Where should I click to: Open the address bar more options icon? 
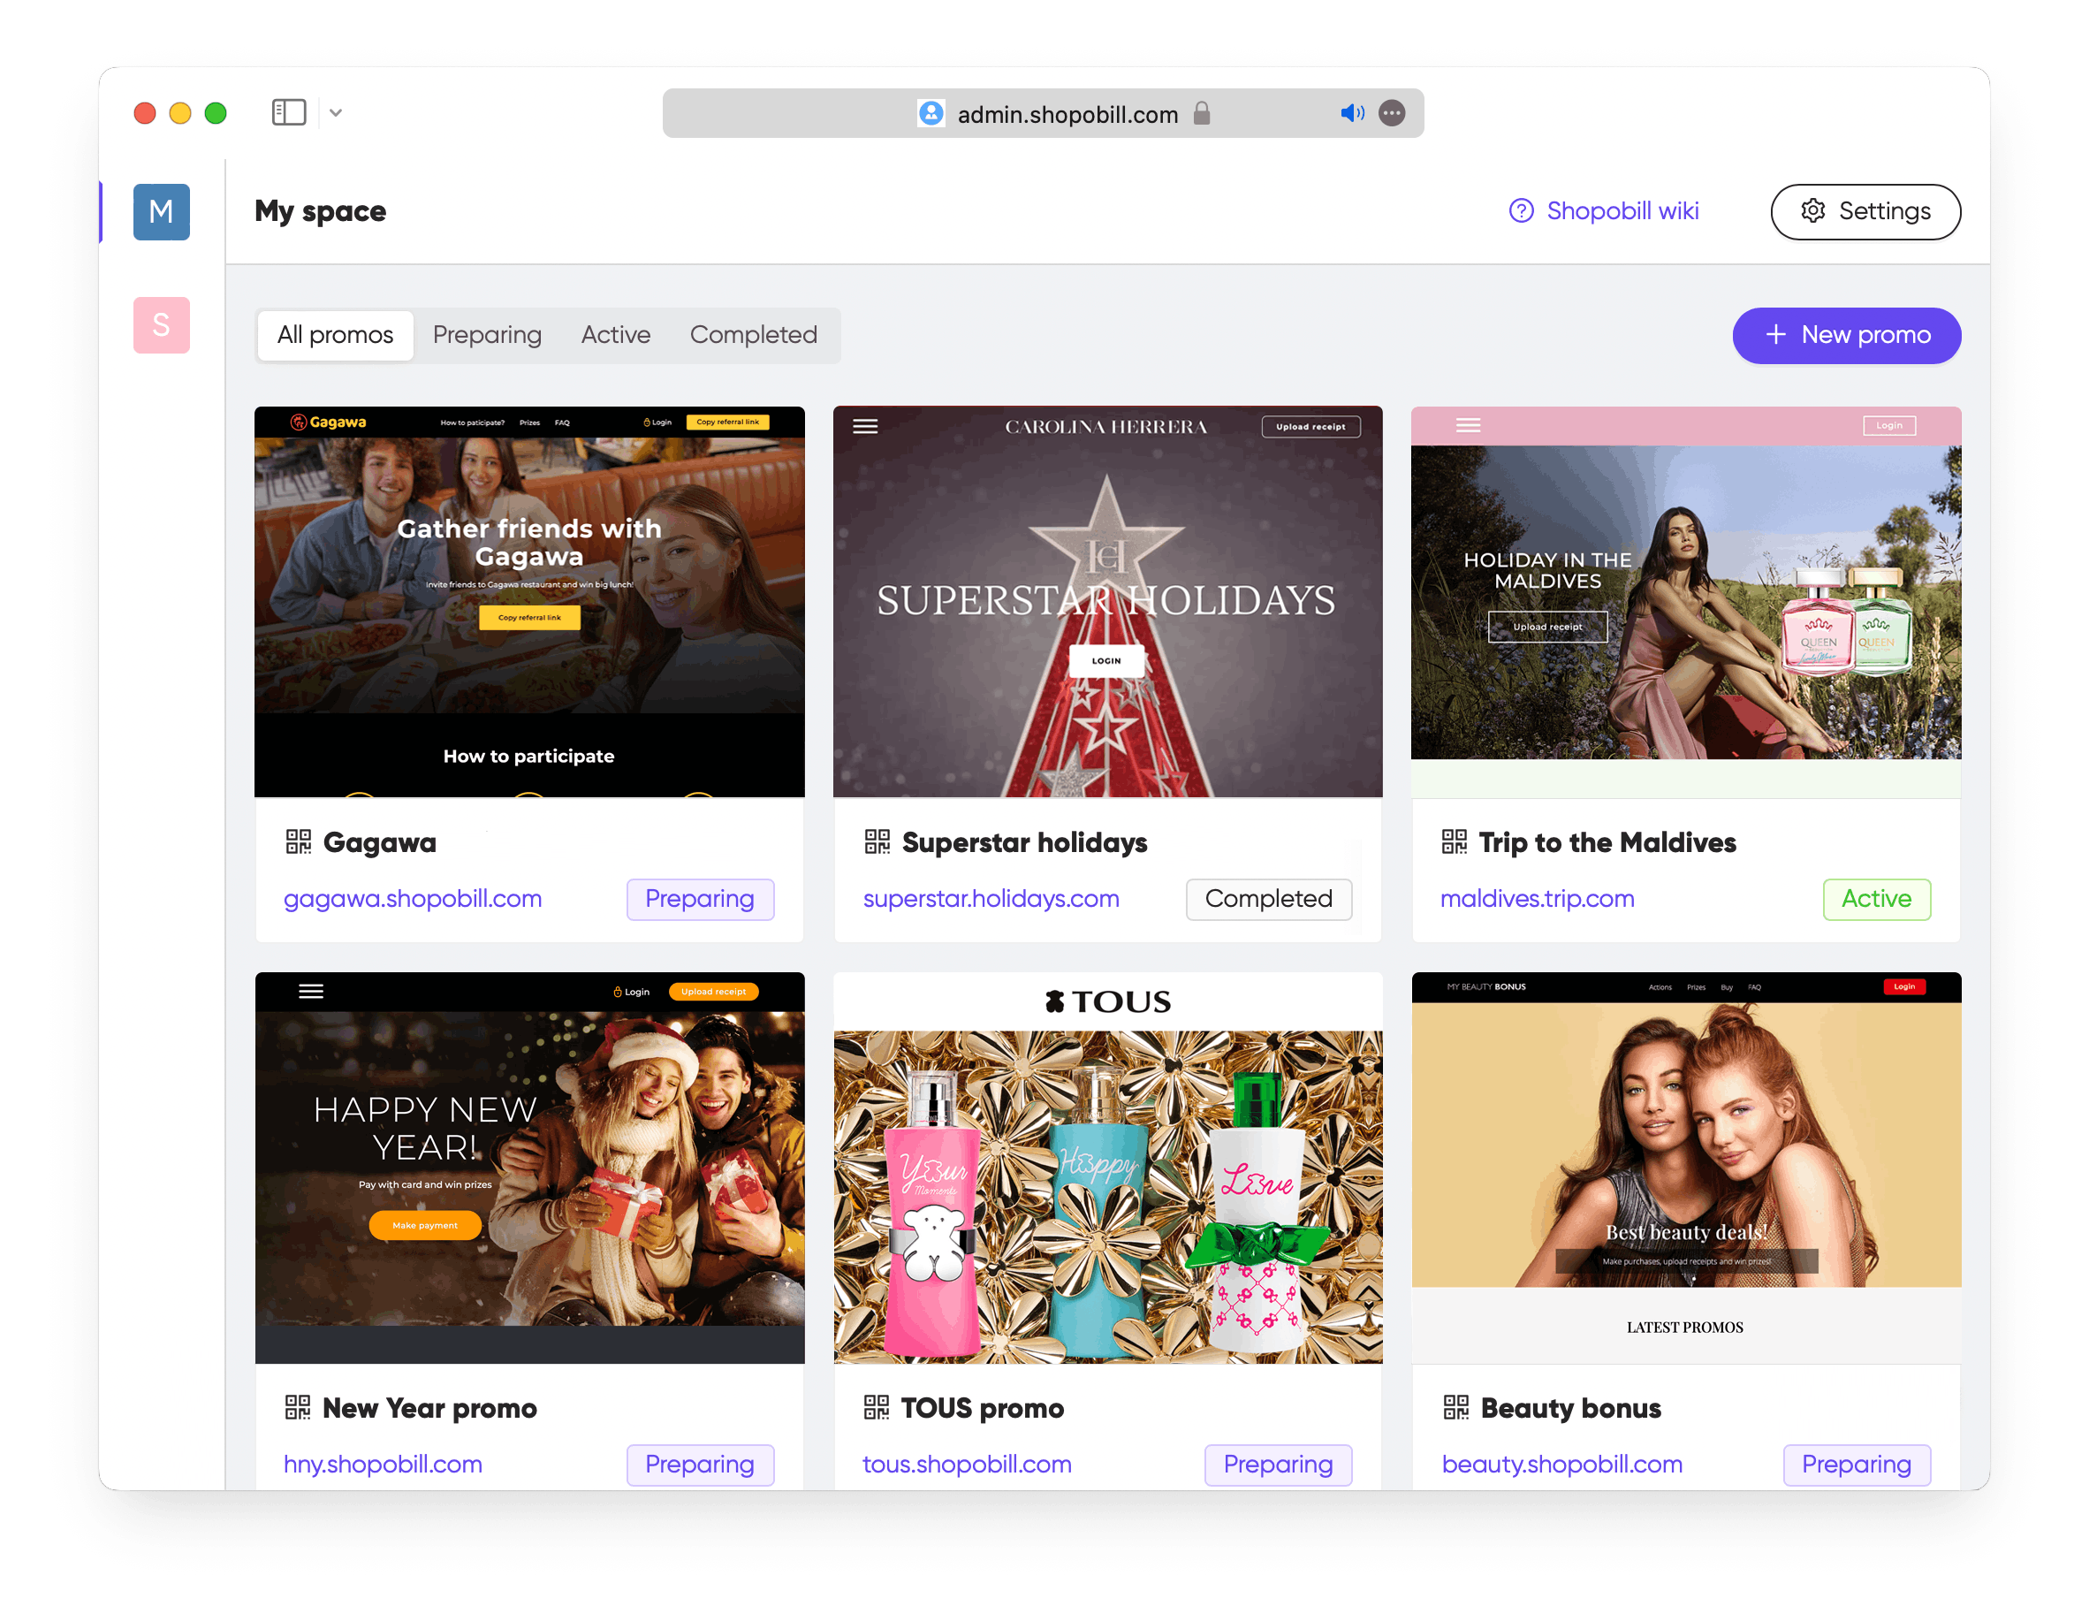[x=1392, y=114]
